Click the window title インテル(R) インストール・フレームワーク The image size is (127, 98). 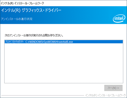[x=22, y=3]
